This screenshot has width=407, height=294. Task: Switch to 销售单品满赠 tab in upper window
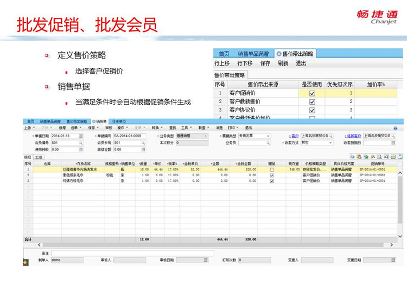253,54
